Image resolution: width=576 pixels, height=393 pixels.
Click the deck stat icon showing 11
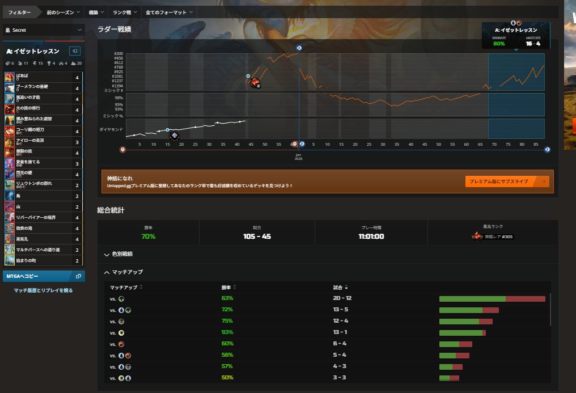coord(20,63)
